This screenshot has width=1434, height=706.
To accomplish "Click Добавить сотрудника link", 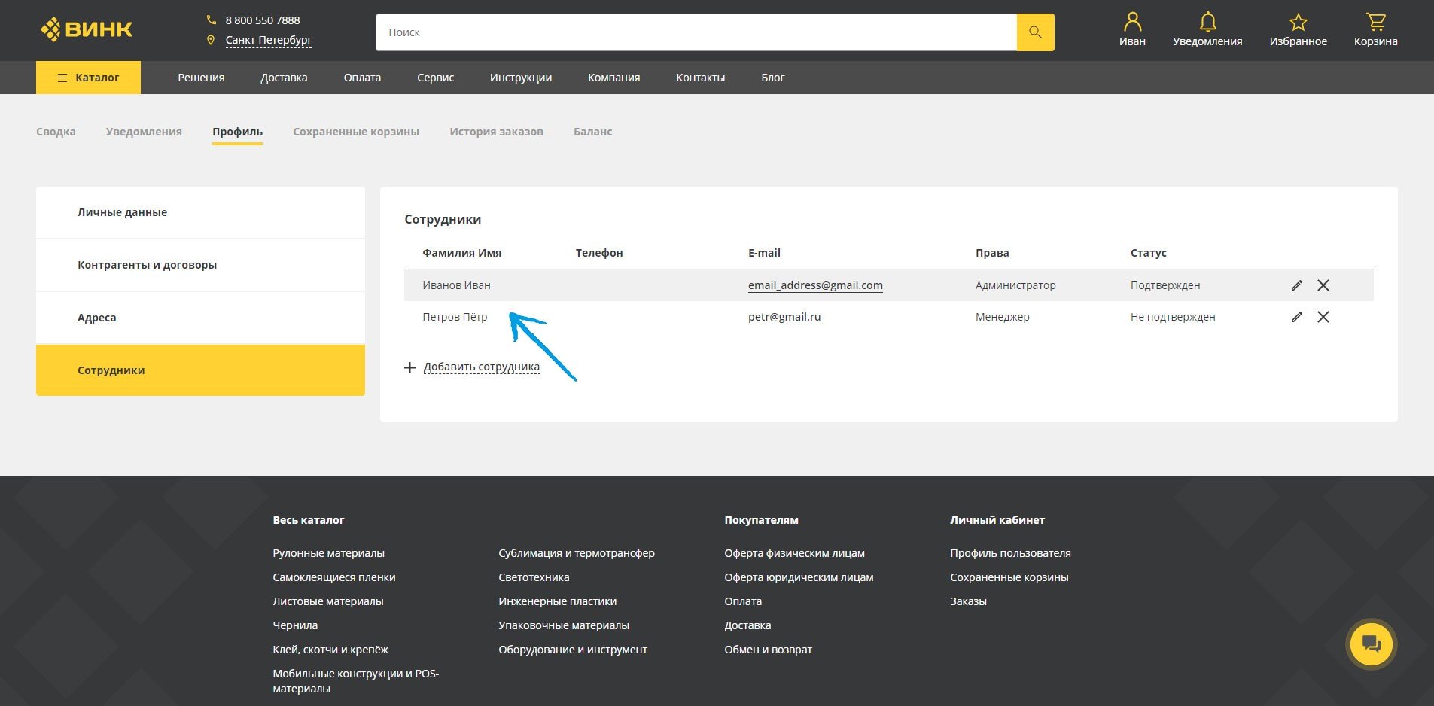I will pyautogui.click(x=482, y=367).
